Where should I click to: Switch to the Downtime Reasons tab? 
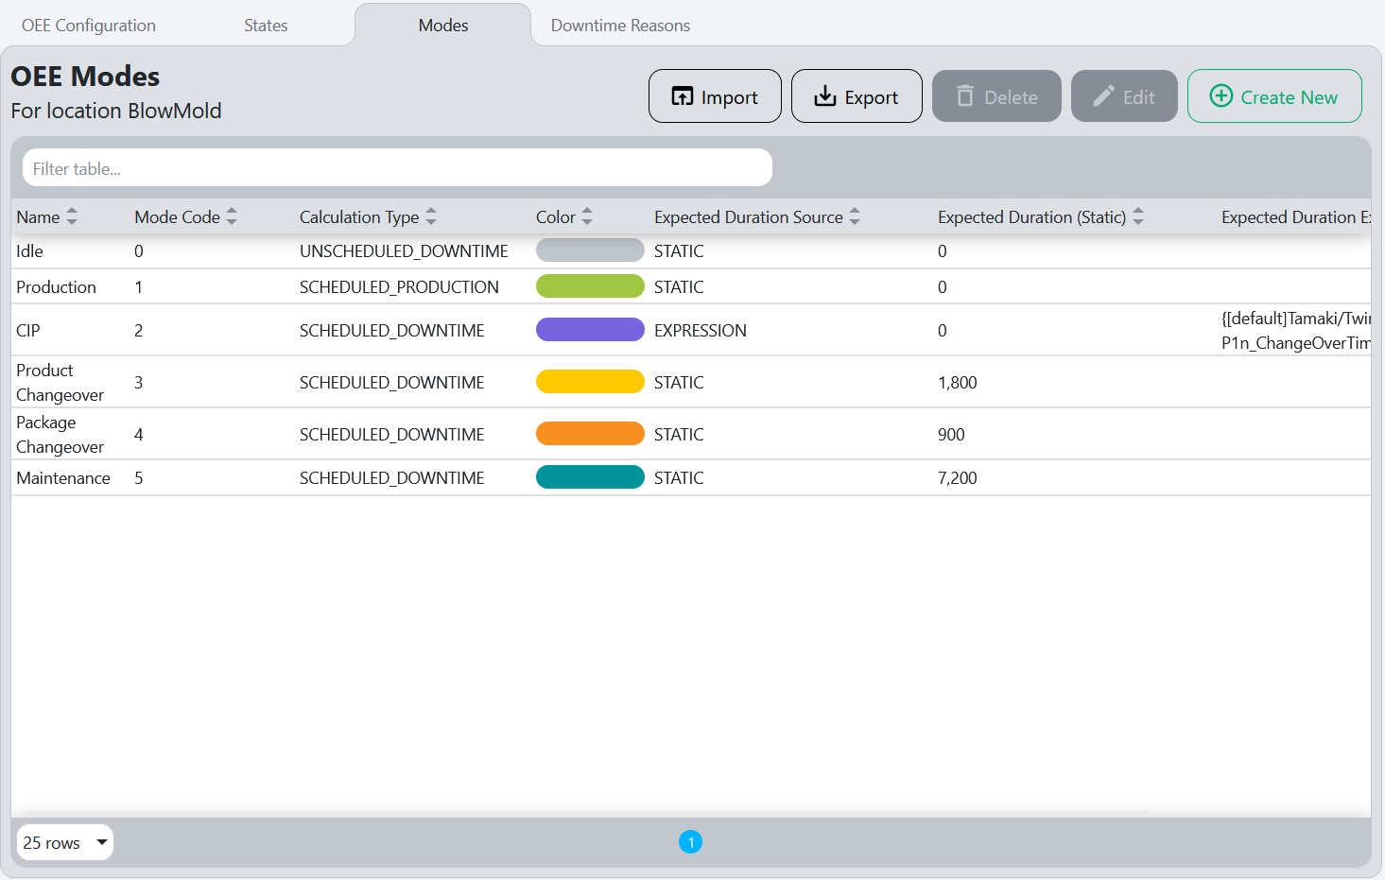pyautogui.click(x=619, y=26)
